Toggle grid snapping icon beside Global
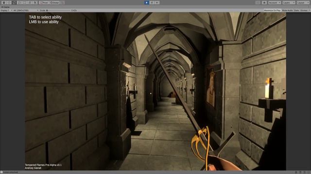 [x=62, y=3]
